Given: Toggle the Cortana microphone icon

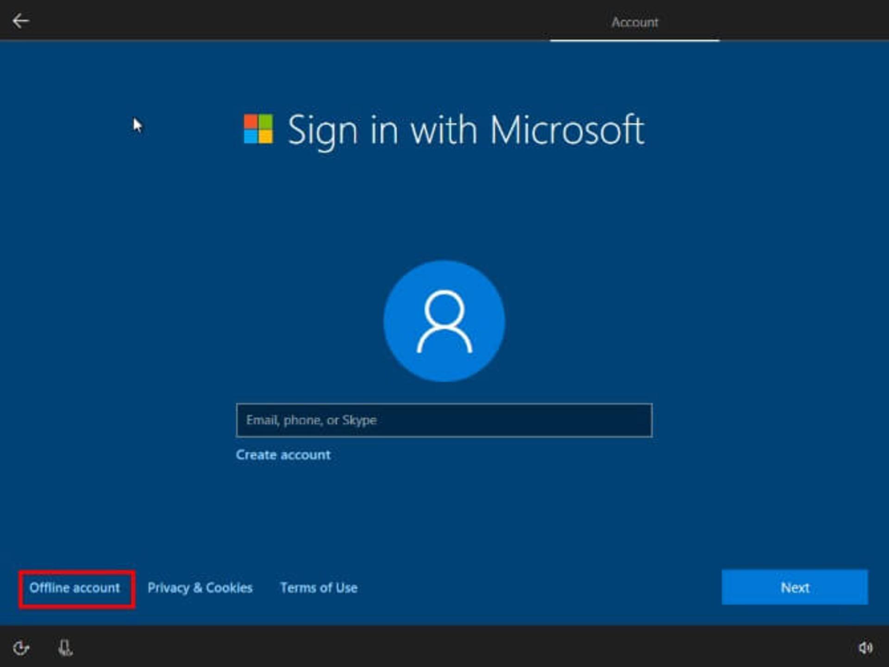Looking at the screenshot, I should [65, 648].
